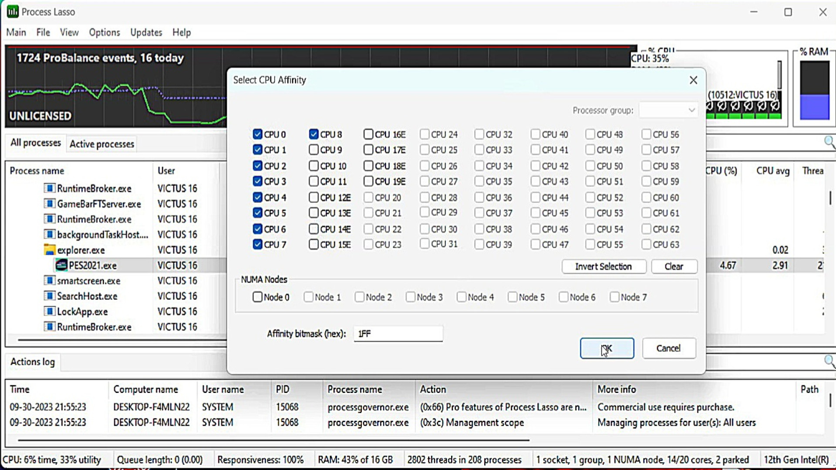
Task: Open the Help menu
Action: [x=182, y=32]
